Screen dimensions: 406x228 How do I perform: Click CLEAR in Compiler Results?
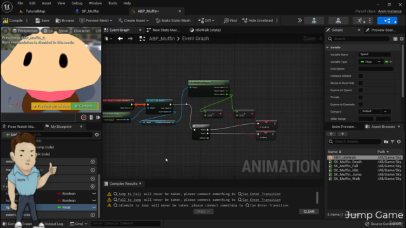pos(309,212)
